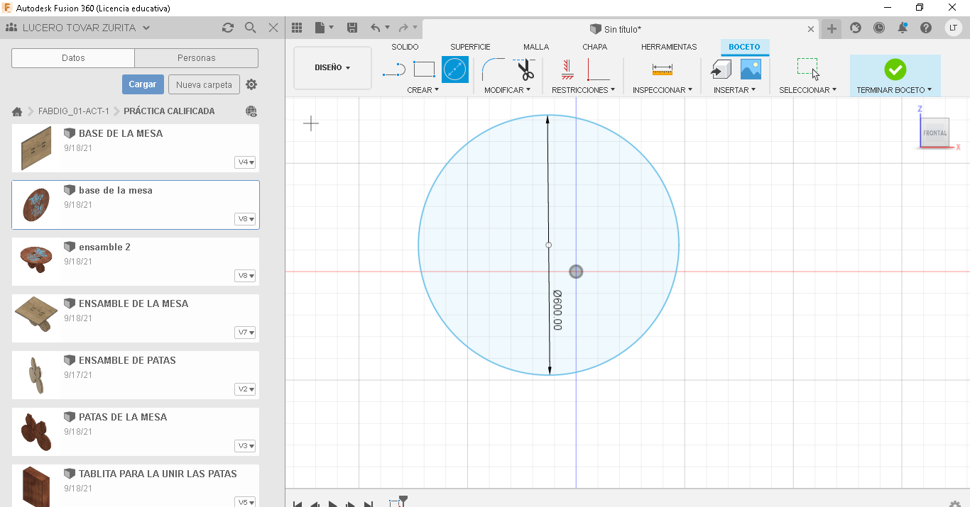Expand the TERMINAR BOCETO dropdown
Viewport: 970px width, 507px height.
point(894,90)
